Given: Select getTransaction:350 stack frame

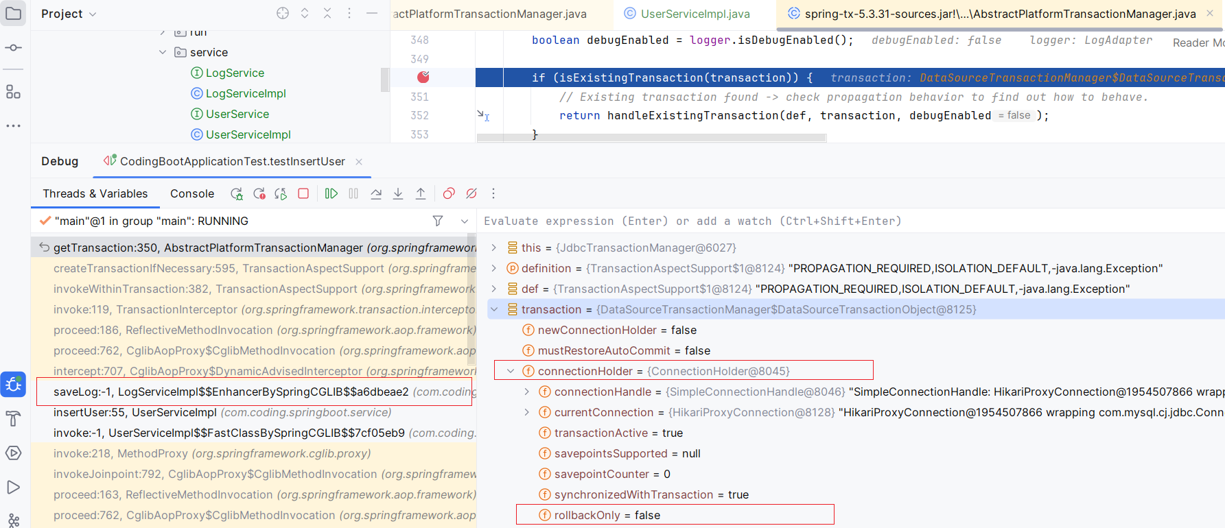Looking at the screenshot, I should click(x=254, y=248).
